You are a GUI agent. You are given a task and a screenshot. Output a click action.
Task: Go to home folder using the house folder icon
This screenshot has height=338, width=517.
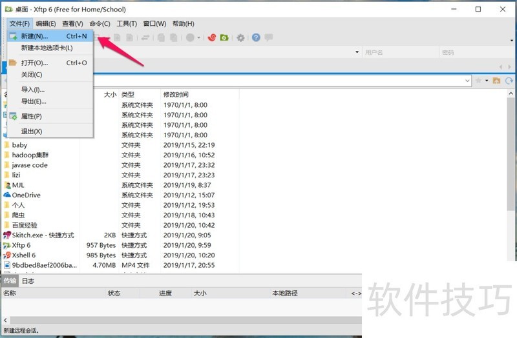click(496, 80)
